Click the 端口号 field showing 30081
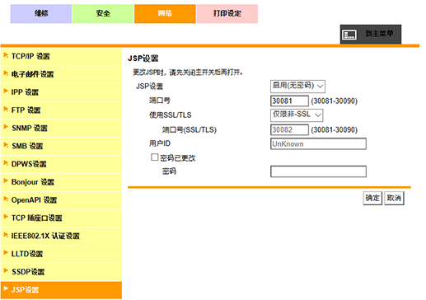This screenshot has height=300, width=426. coord(289,101)
